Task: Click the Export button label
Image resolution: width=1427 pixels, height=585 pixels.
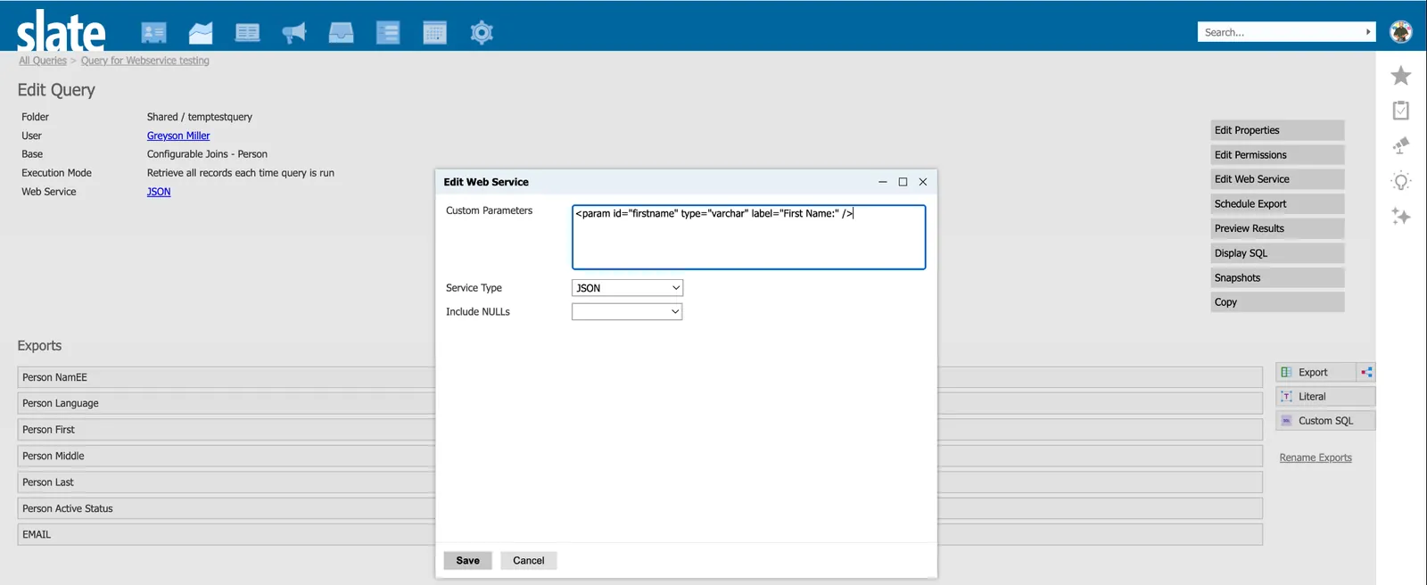Action: click(x=1313, y=372)
